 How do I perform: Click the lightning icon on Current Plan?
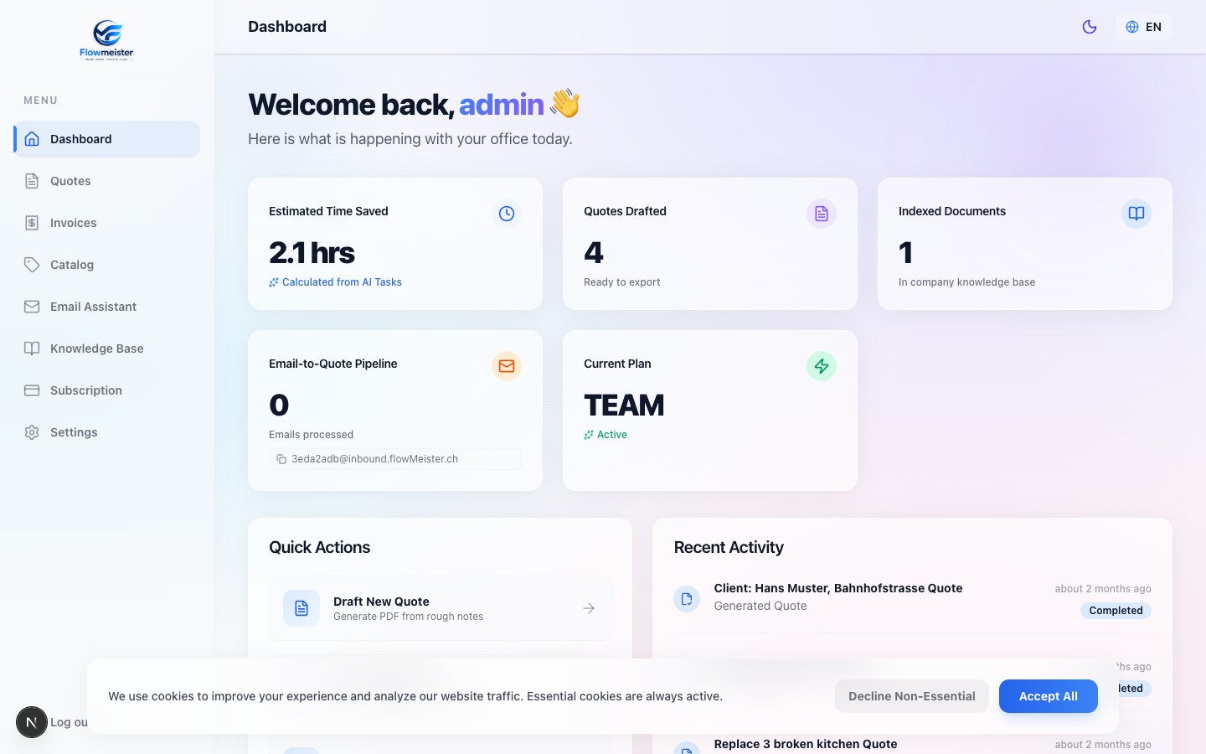click(822, 366)
